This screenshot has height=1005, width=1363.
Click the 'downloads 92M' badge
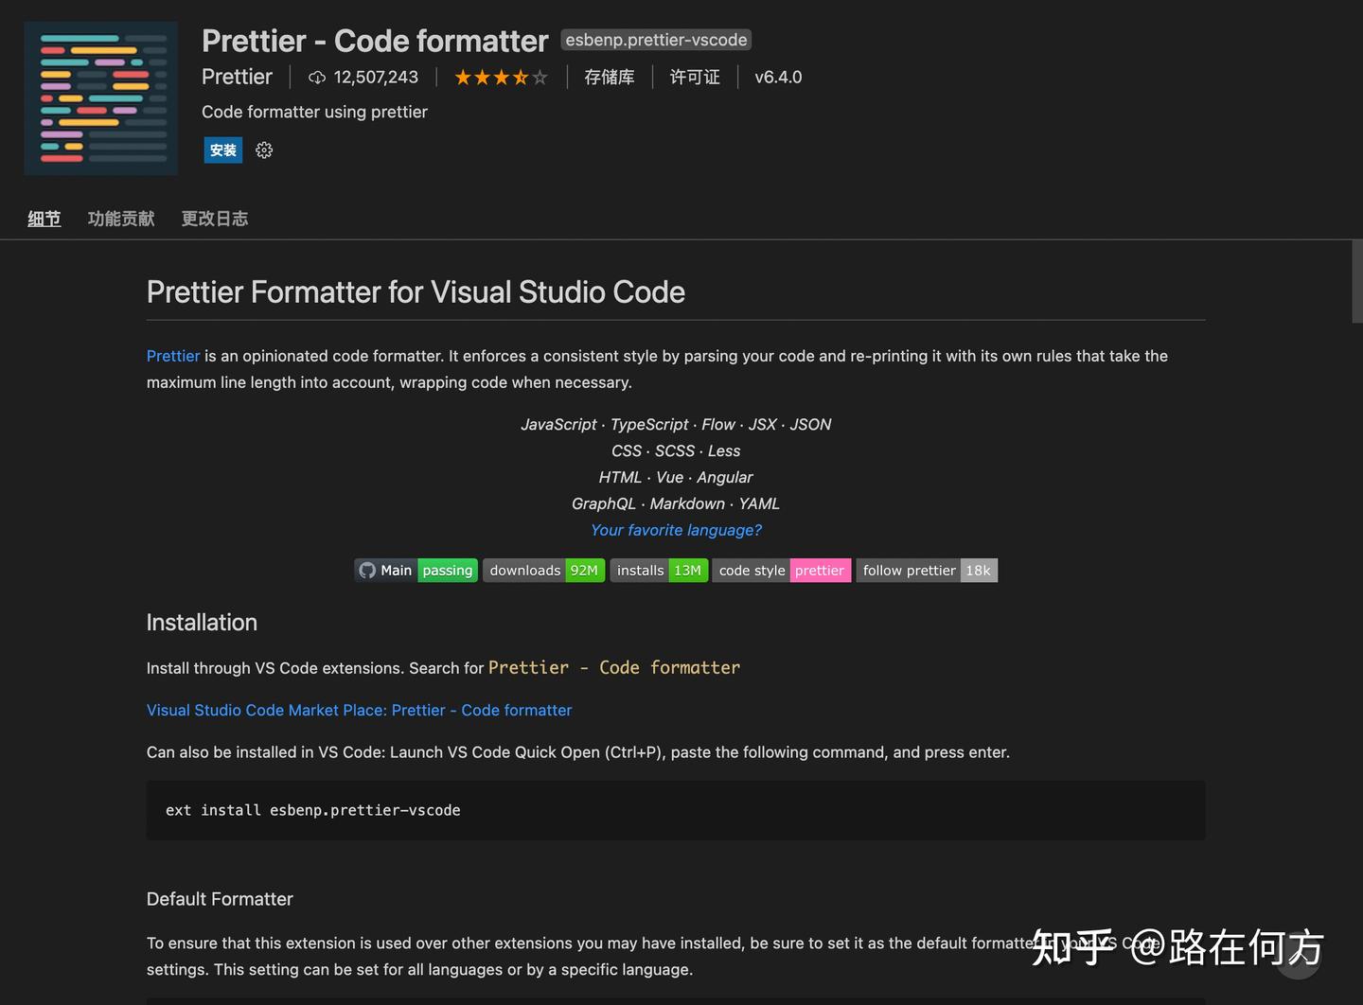pyautogui.click(x=543, y=570)
